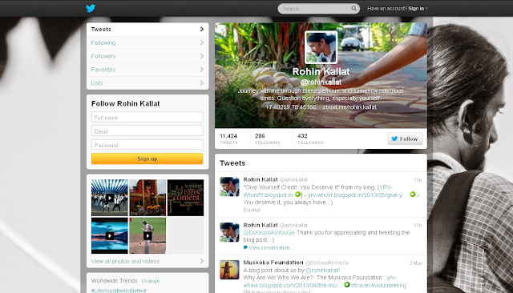The image size is (513, 293).
Task: Click the chevron beside Favorites
Action: (x=201, y=70)
